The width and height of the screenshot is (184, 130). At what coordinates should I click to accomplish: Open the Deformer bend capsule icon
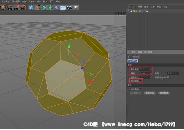pyautogui.click(x=57, y=8)
